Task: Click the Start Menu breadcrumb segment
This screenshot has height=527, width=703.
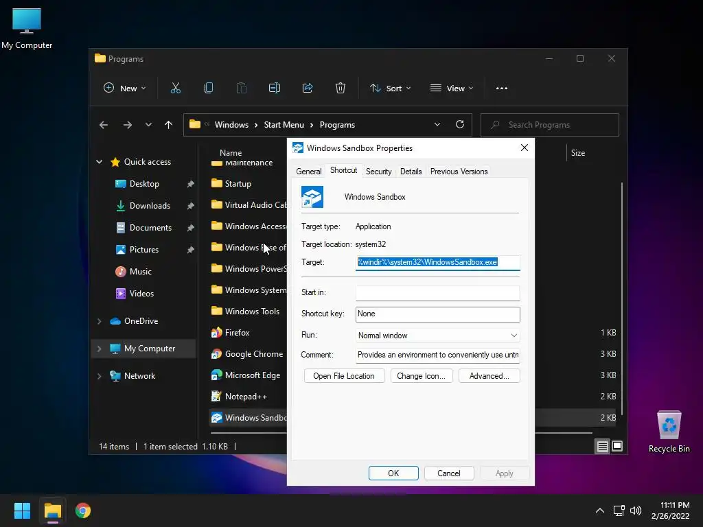Action: [x=284, y=125]
